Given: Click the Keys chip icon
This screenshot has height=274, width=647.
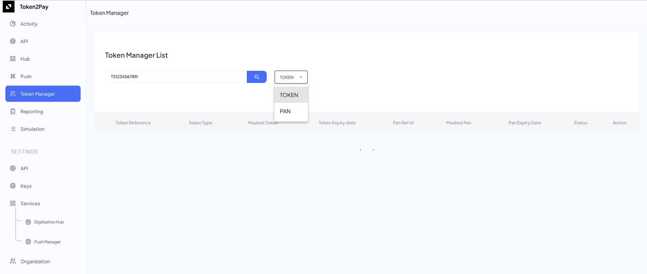Looking at the screenshot, I should 13,186.
